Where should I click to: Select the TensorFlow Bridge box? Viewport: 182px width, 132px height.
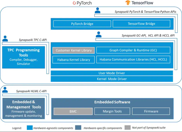point(141,24)
